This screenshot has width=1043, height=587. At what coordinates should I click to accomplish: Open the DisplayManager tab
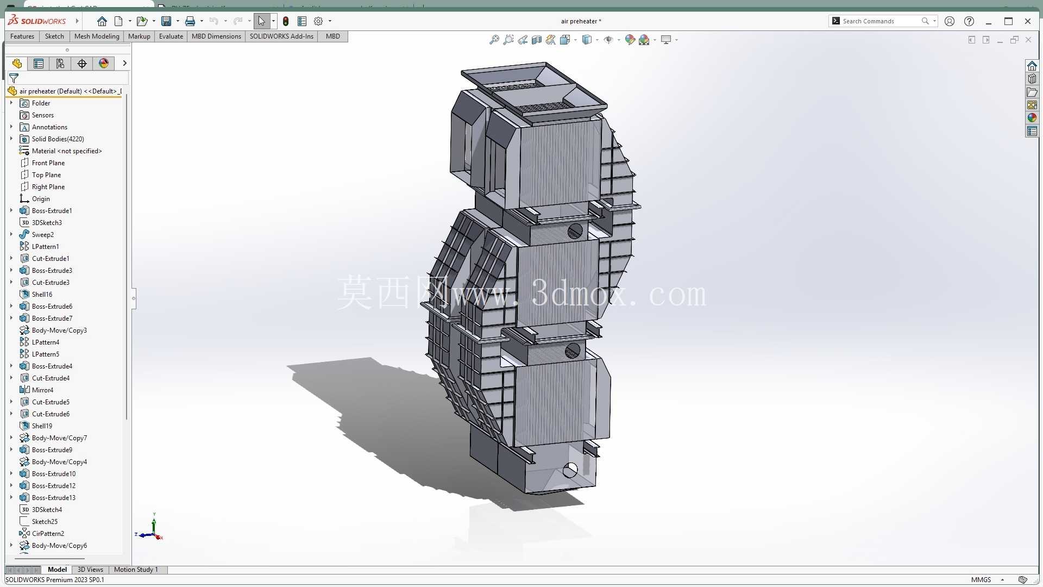(x=104, y=64)
